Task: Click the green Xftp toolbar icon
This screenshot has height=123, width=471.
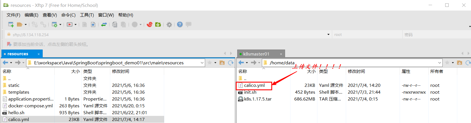Action: coord(158,24)
